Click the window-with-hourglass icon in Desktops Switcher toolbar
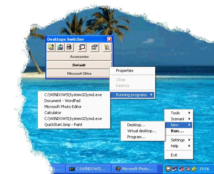214x174 pixels. click(82, 47)
